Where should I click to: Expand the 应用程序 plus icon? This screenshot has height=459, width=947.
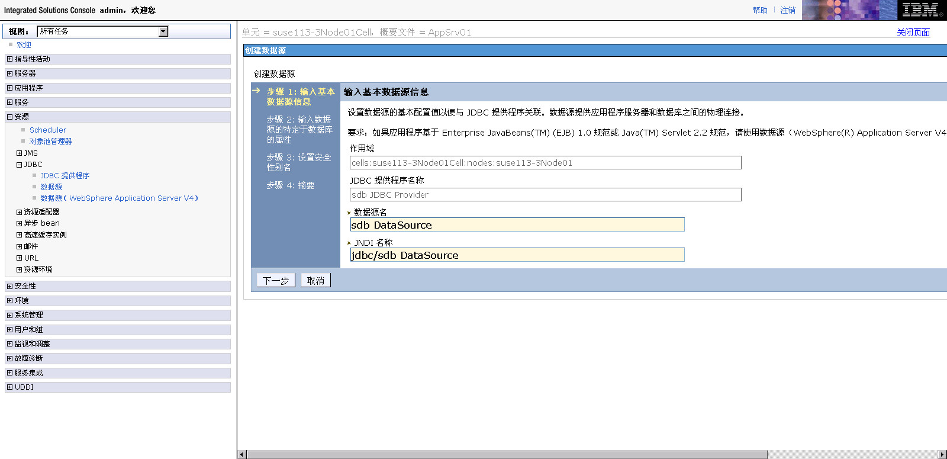tap(9, 88)
